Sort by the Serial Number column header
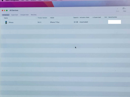Image resolution: width=130 pixels, height=97 pixels. (x=113, y=17)
